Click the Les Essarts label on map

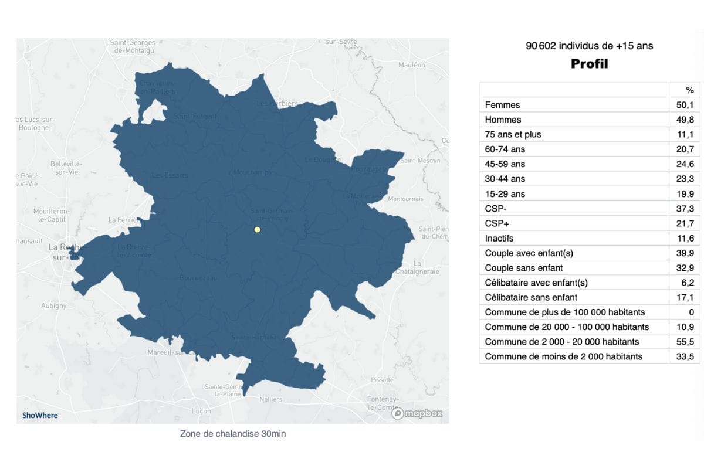click(x=170, y=175)
